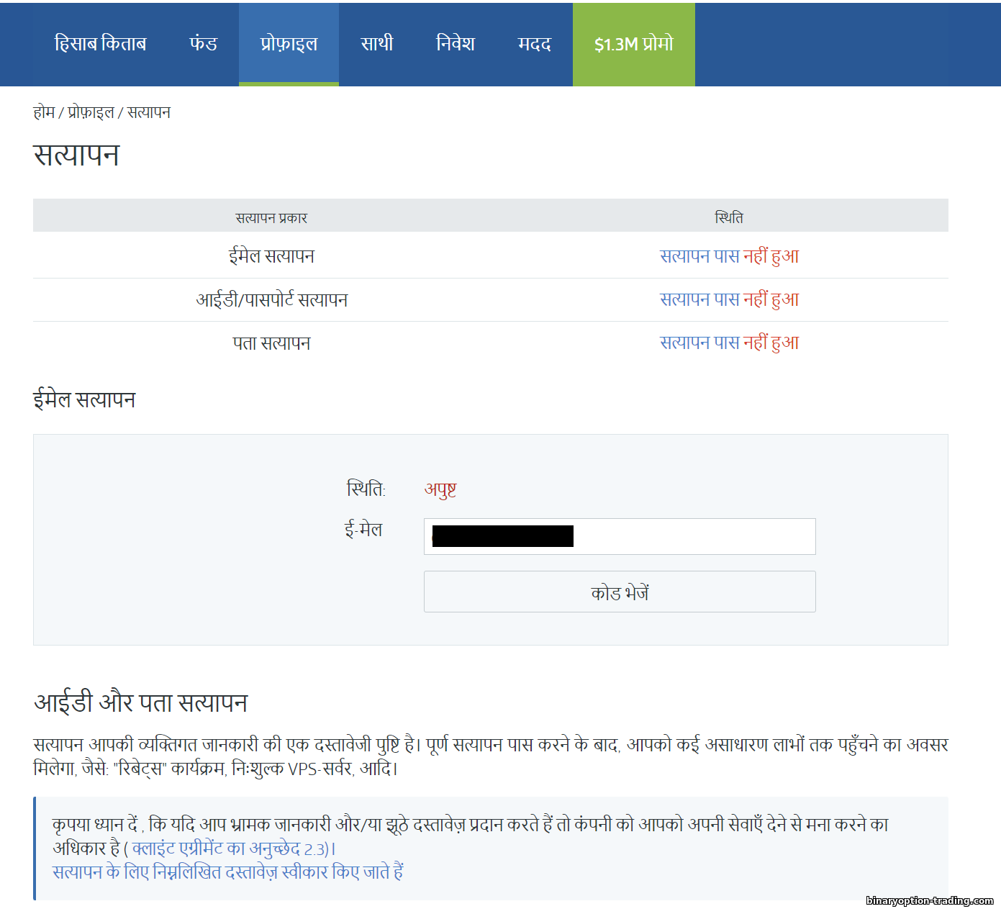Click status link in आईडी/पासपोर्ट सत्यापन row
1001x914 pixels.
tap(729, 299)
